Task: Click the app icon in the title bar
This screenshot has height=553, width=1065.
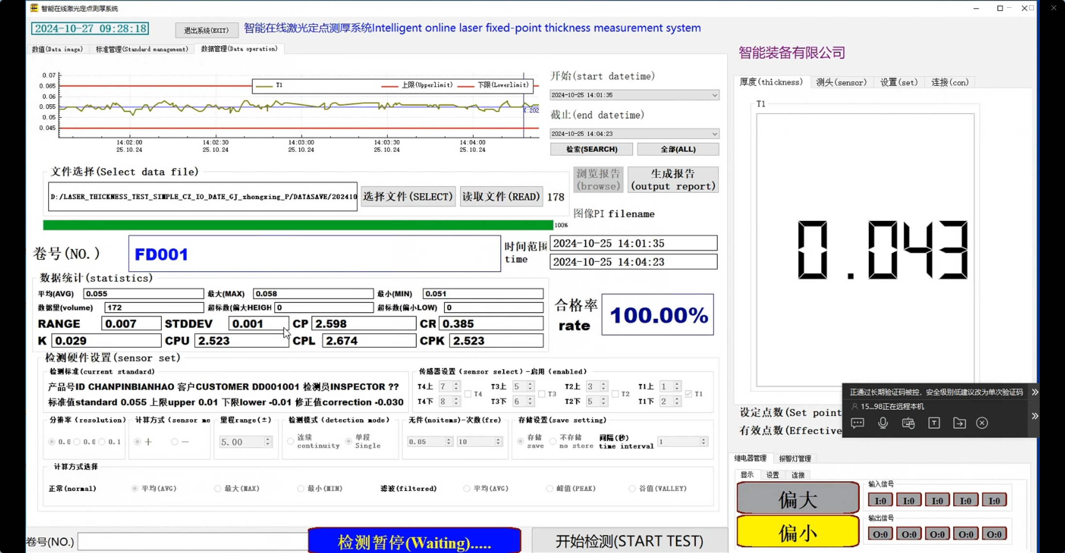Action: (34, 8)
